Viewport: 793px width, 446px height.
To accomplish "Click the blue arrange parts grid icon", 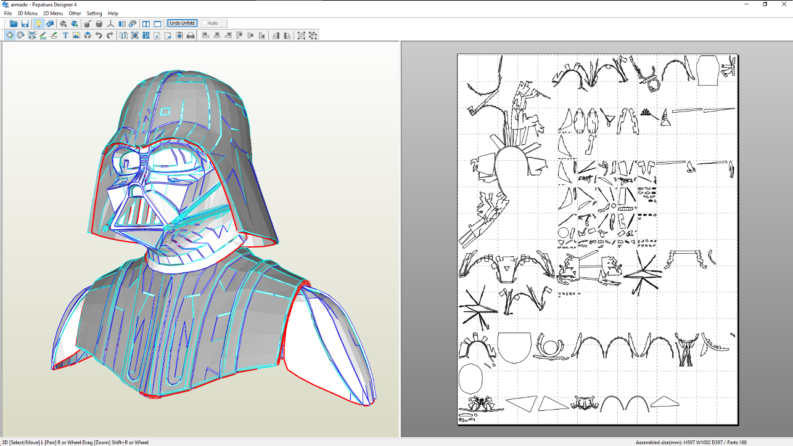I will [x=146, y=35].
